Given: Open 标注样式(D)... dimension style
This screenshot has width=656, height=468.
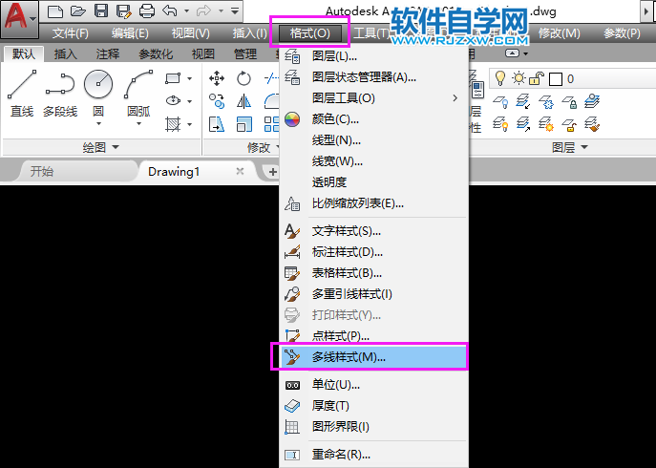Looking at the screenshot, I should coord(373,252).
